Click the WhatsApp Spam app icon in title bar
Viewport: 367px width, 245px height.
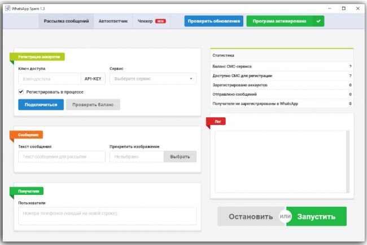8,8
